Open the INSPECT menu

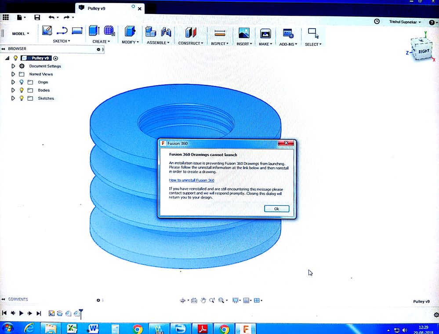click(x=220, y=44)
